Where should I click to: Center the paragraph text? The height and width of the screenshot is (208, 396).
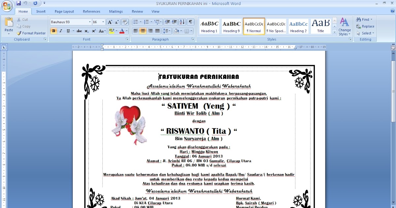143,31
